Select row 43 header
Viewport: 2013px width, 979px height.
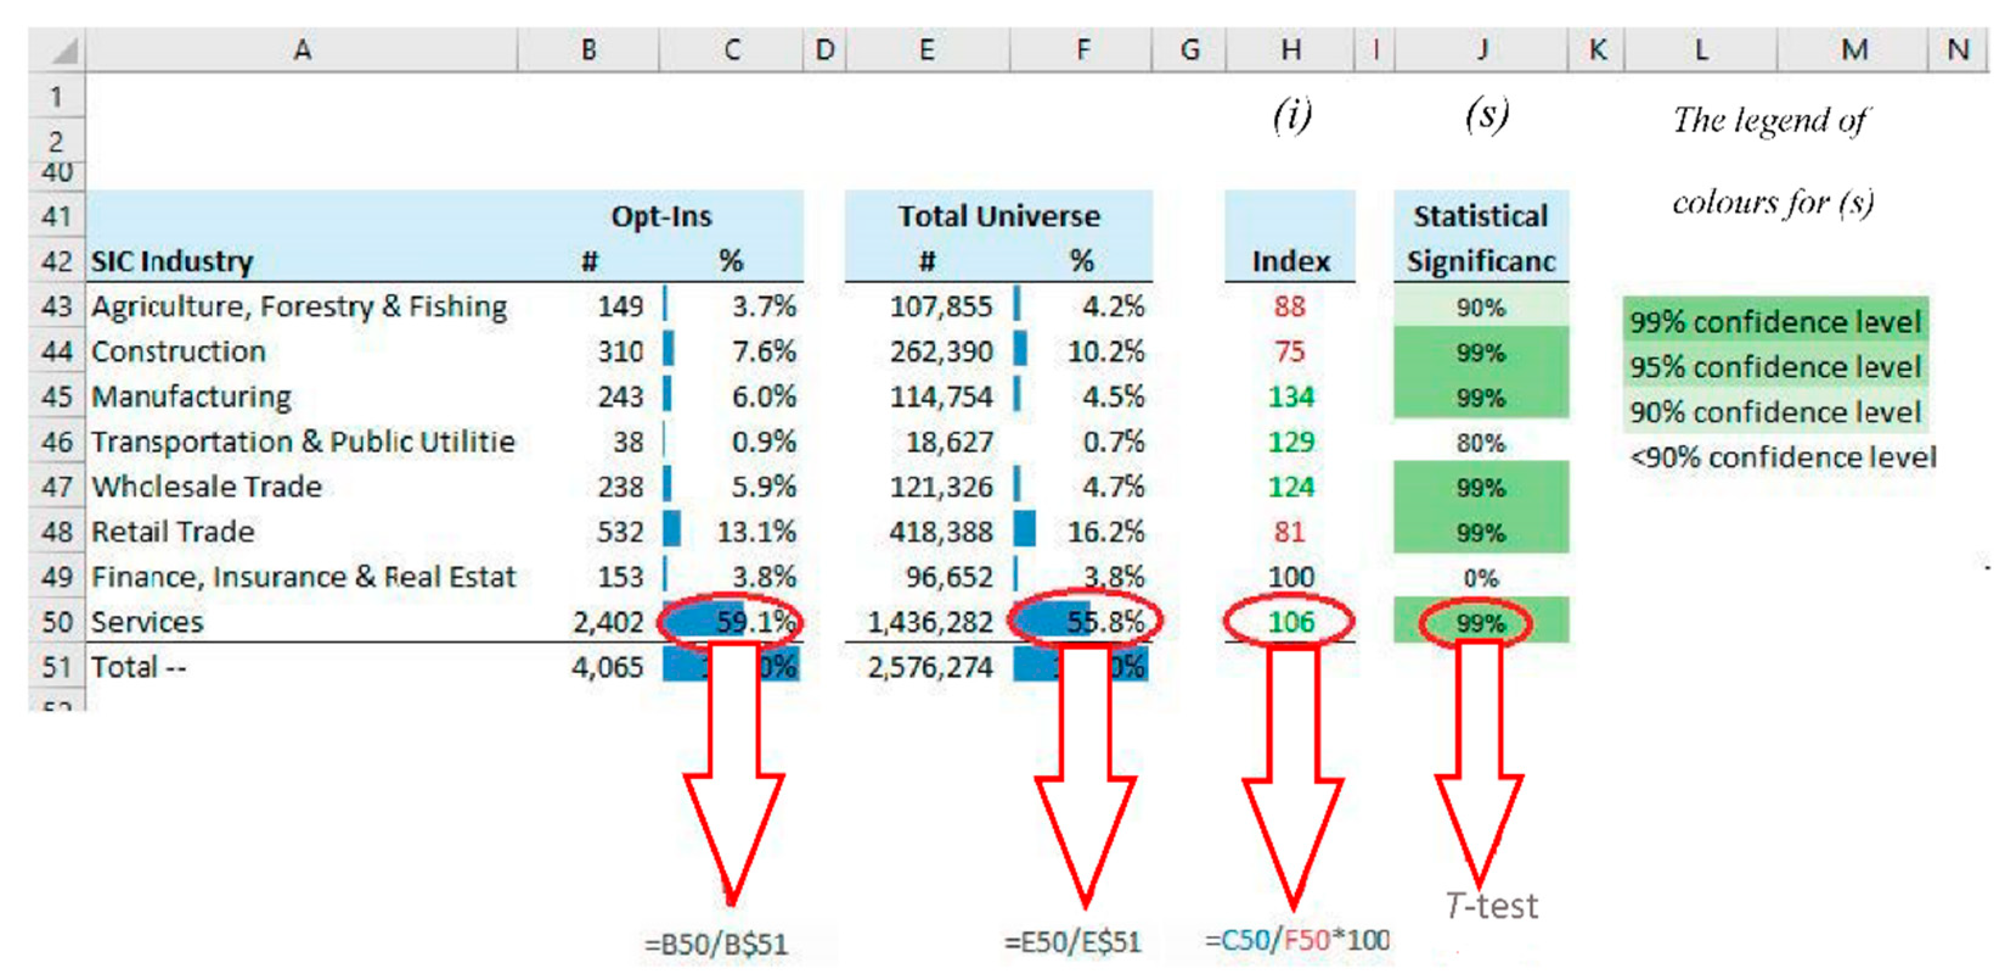(x=57, y=306)
